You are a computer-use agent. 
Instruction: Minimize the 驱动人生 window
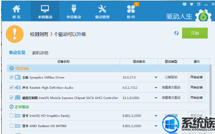click(x=206, y=5)
